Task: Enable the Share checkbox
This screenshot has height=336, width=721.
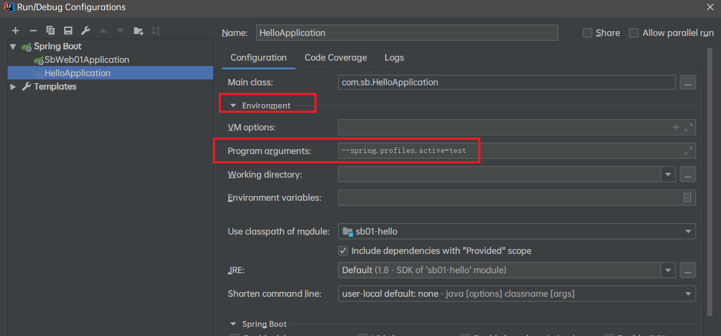Action: click(587, 33)
